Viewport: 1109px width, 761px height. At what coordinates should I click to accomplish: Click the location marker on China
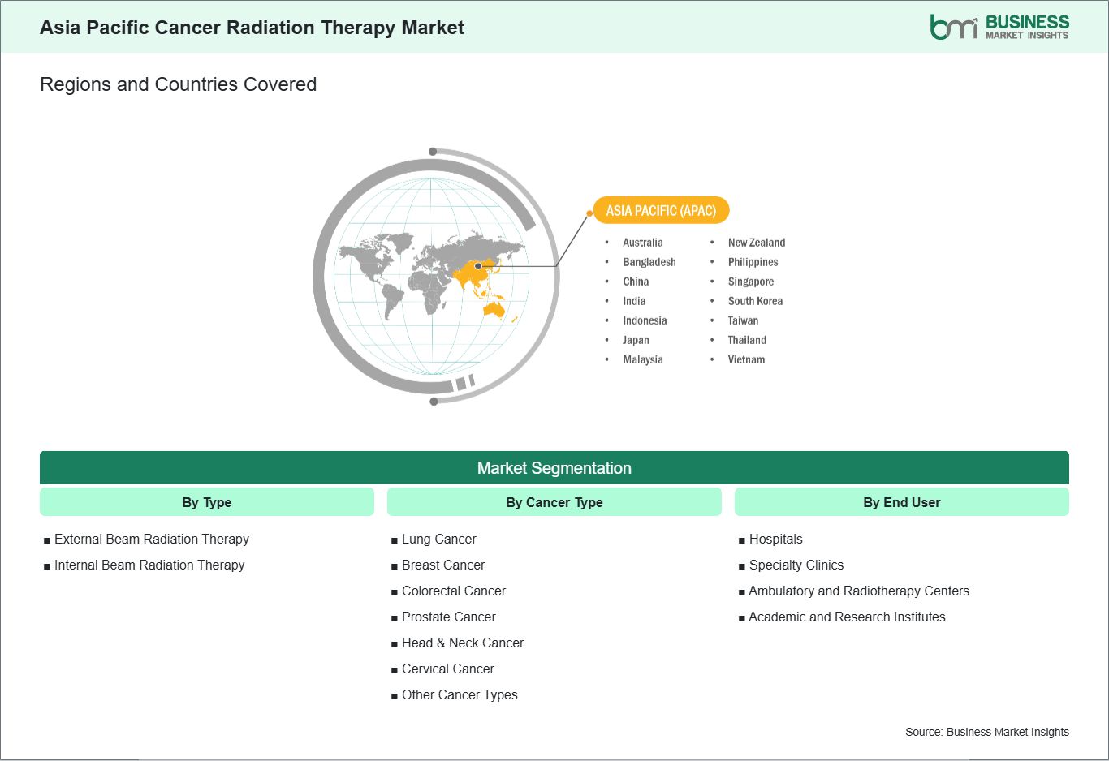[x=478, y=266]
